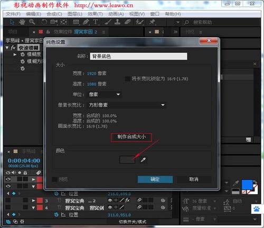Open the 像素长宽比 pixel aspect dropdown
264x228 pixels.
(x=126, y=105)
